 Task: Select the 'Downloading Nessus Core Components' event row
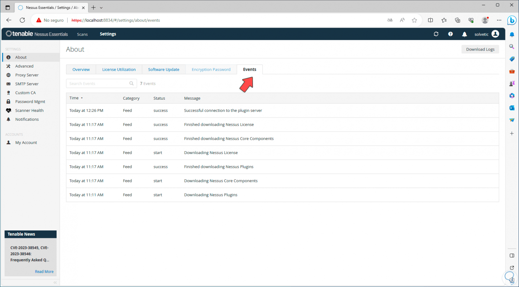tap(282, 181)
